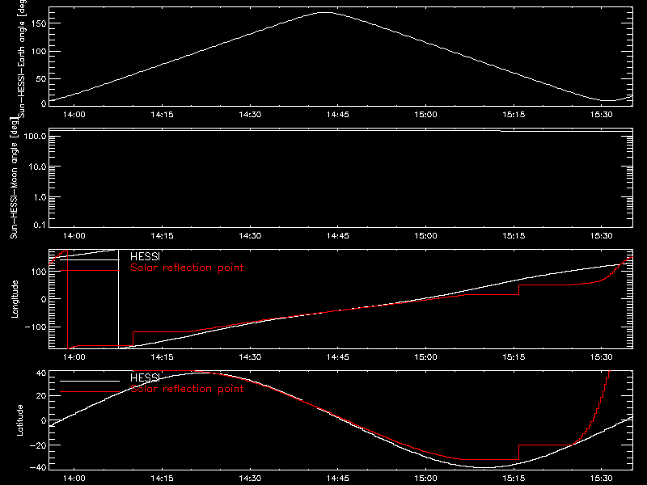This screenshot has height=485, width=647.
Task: Select 14:00 label under Earth angle plot
Action: tap(74, 115)
